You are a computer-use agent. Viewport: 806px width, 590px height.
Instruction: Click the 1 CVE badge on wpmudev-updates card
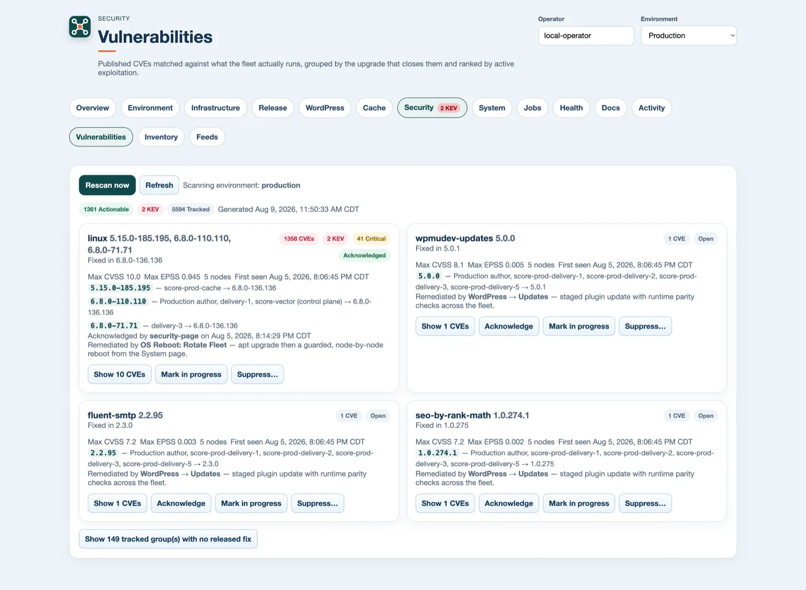pyautogui.click(x=677, y=239)
